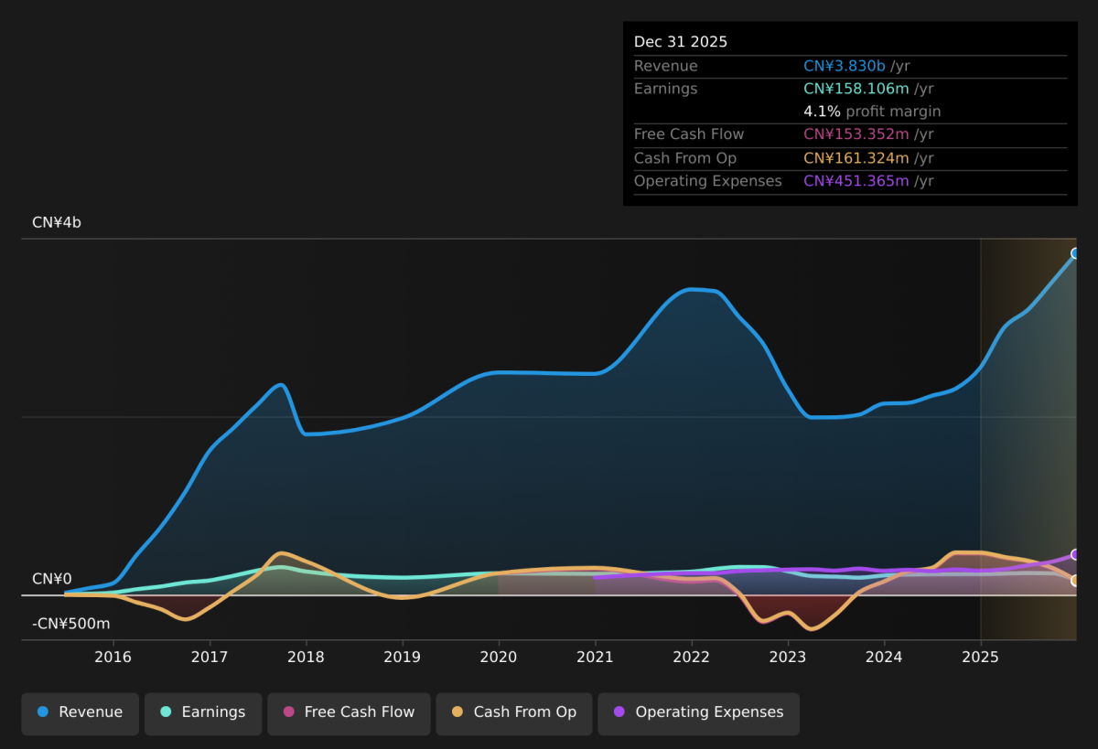The height and width of the screenshot is (749, 1098).
Task: Click the Free Cash Flow tooltip label
Action: click(689, 134)
